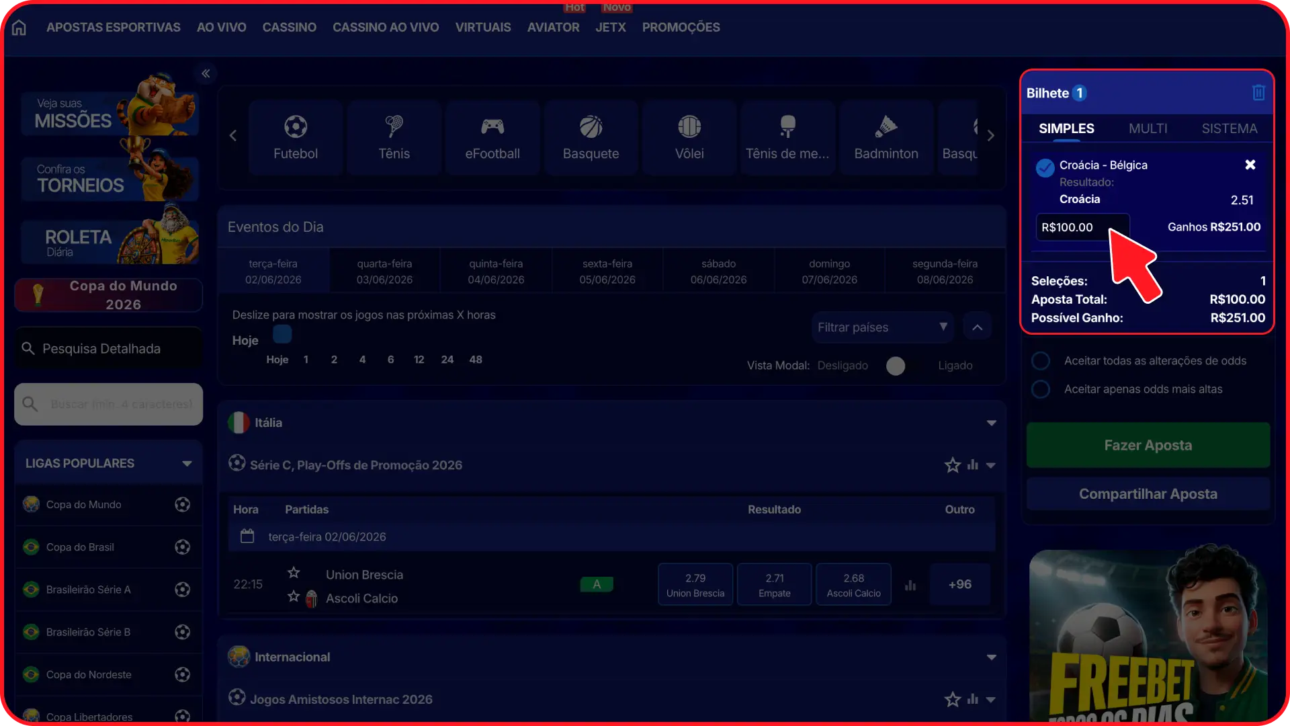This screenshot has height=726, width=1290.
Task: Collapse the Internacional section
Action: tap(992, 657)
